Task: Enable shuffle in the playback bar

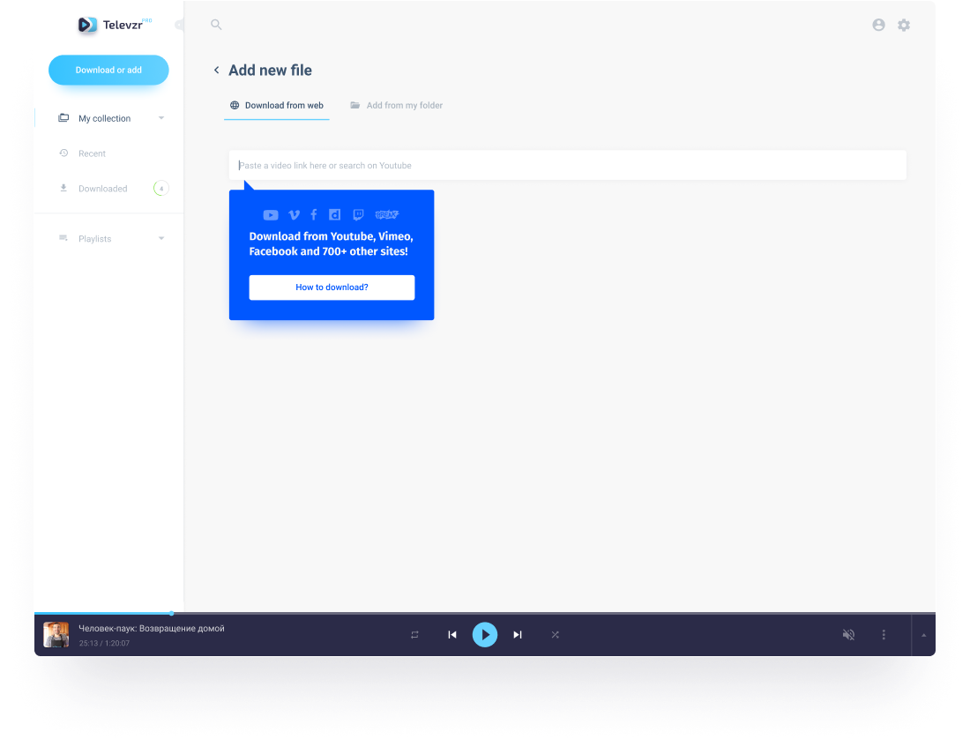Action: [556, 634]
